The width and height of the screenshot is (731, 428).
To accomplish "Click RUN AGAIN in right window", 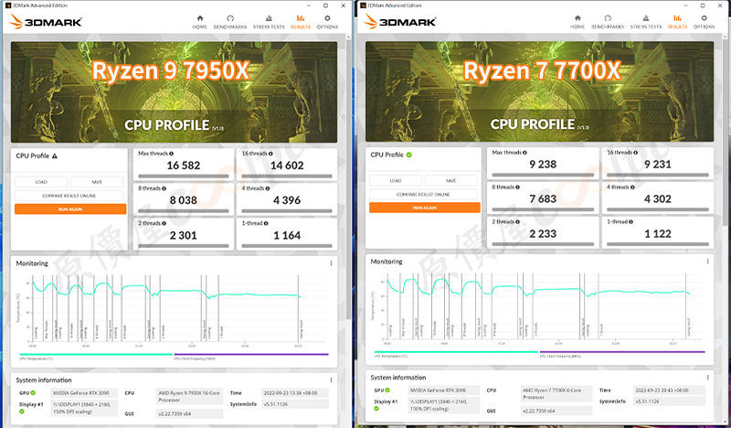I will click(425, 208).
